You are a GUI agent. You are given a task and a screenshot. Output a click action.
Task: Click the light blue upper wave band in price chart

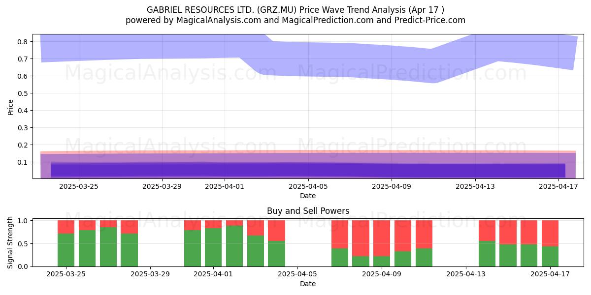click(308, 59)
